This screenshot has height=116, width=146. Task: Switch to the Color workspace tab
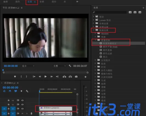[x=18, y=2]
